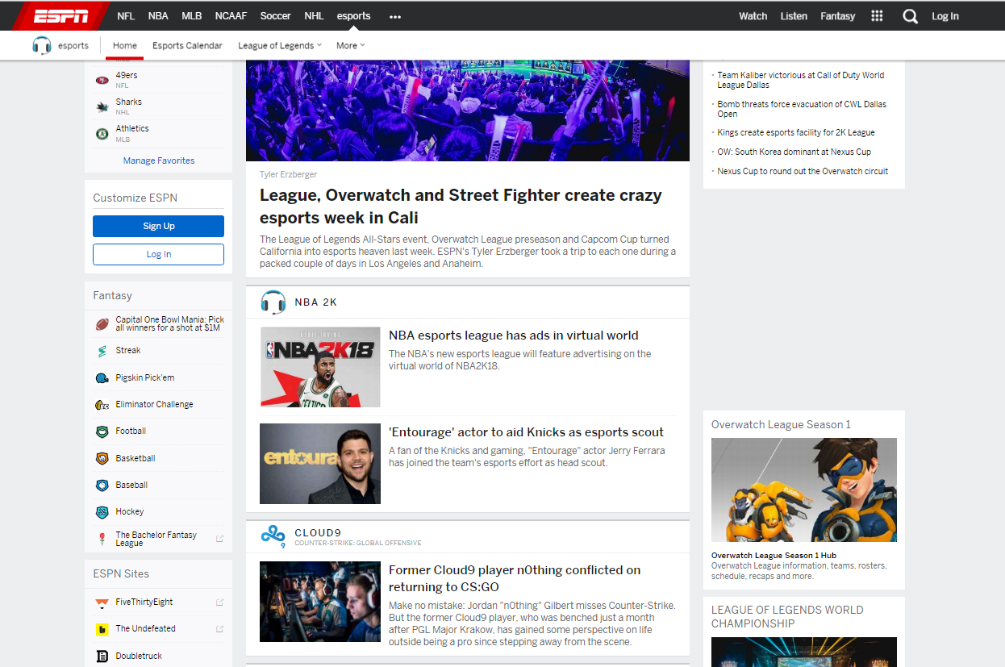Click the Tyler Erzberger author name
Screen dimensions: 1005x667
pyautogui.click(x=286, y=174)
